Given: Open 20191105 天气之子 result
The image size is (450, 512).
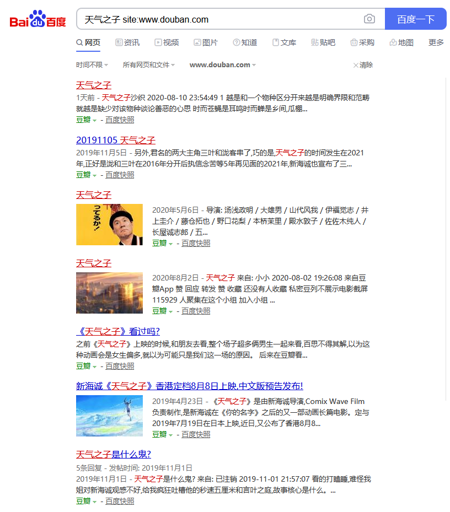Looking at the screenshot, I should pyautogui.click(x=116, y=141).
